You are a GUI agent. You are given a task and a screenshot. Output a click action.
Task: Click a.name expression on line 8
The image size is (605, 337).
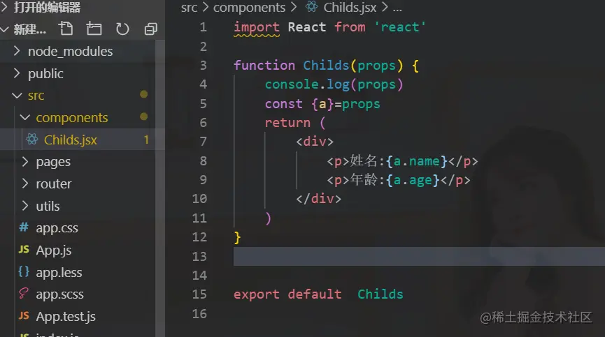[x=416, y=161]
